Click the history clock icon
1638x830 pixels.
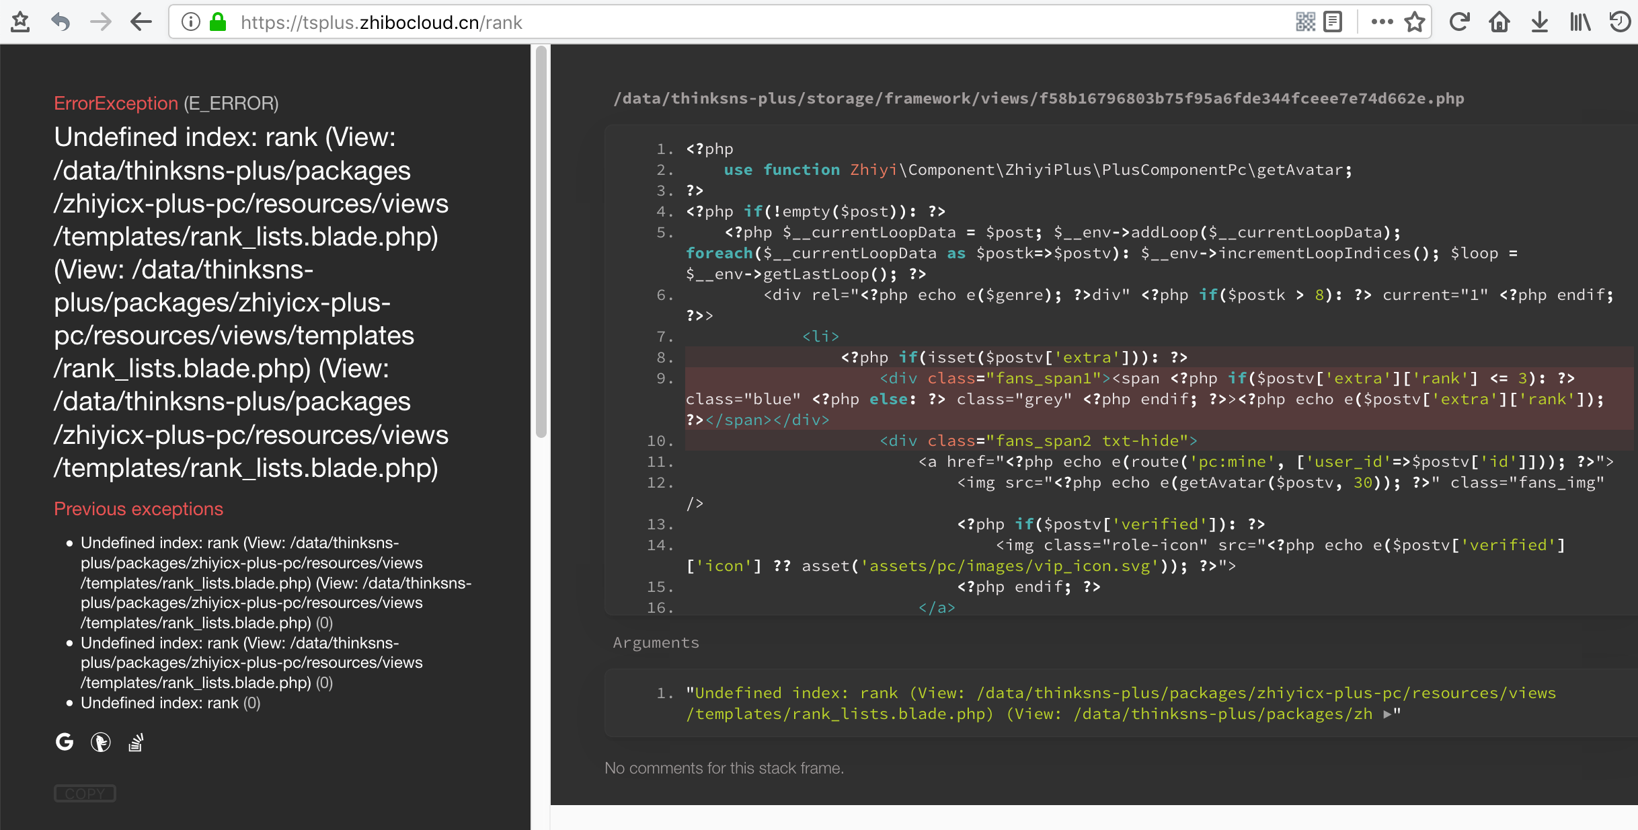(1619, 22)
